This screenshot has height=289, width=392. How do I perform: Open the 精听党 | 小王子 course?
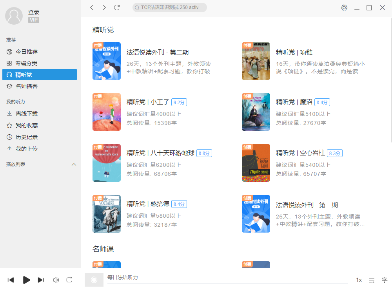point(148,102)
